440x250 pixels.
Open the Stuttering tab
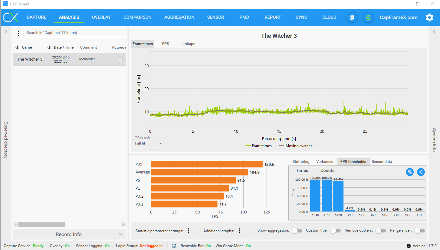pyautogui.click(x=301, y=162)
